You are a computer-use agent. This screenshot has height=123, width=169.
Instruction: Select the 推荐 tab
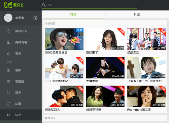74,15
